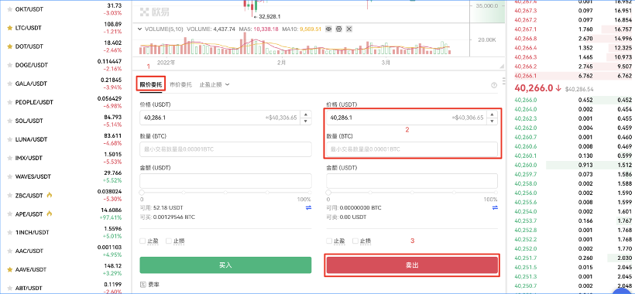Click the red 卖出 sell button
Screen dimensions: 635x294
[412, 265]
